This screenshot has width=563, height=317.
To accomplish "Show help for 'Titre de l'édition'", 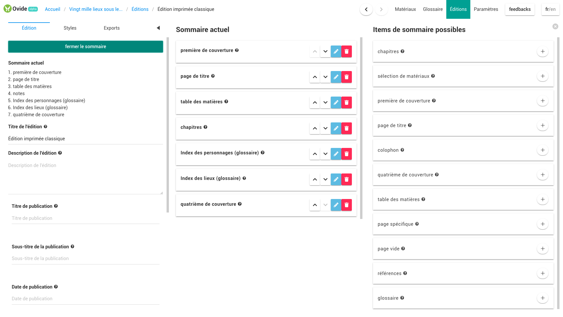I will click(45, 127).
